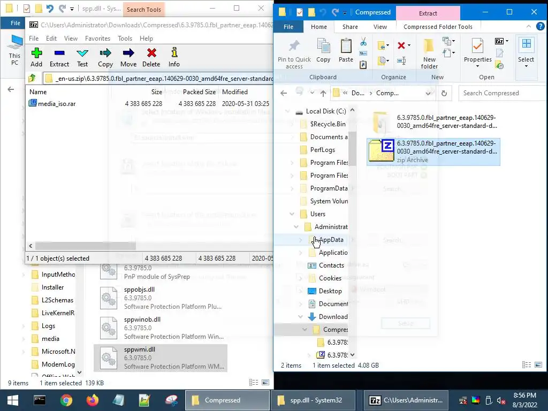Open the Copy to dropdown in Organize group
This screenshot has width=548, height=411.
(x=388, y=61)
